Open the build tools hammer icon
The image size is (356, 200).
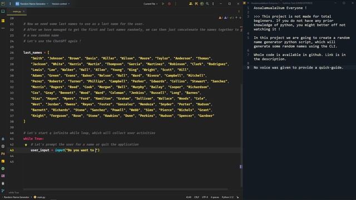pyautogui.click(x=196, y=4)
